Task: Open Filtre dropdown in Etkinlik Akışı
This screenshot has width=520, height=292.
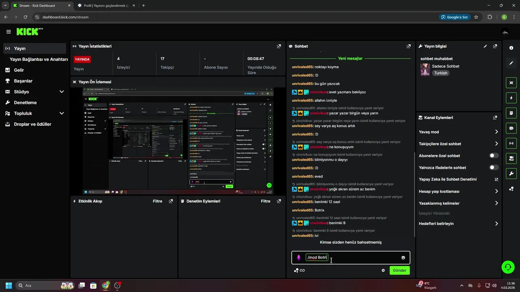Action: (158, 201)
